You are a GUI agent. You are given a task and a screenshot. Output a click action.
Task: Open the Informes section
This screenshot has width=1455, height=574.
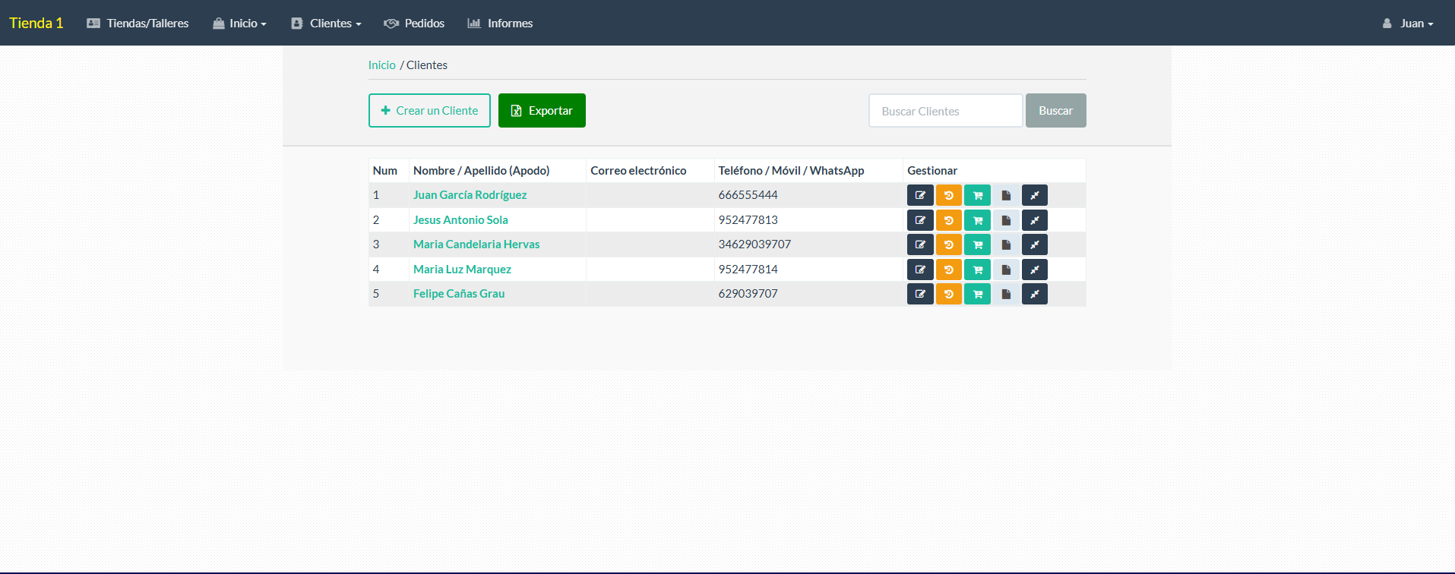tap(500, 24)
